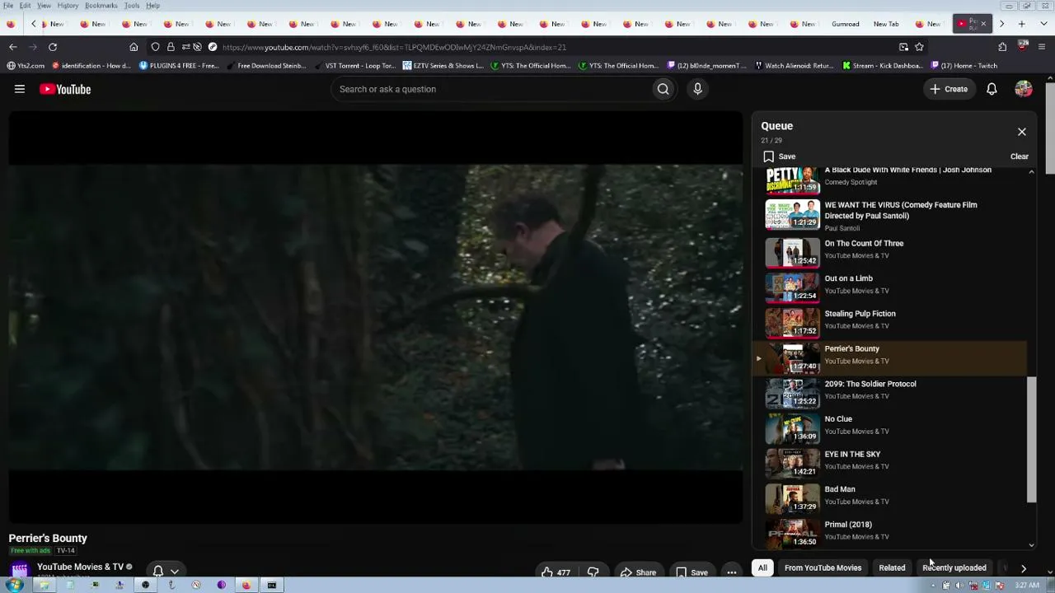Start voice search with the microphone icon
The image size is (1055, 593).
pos(697,89)
